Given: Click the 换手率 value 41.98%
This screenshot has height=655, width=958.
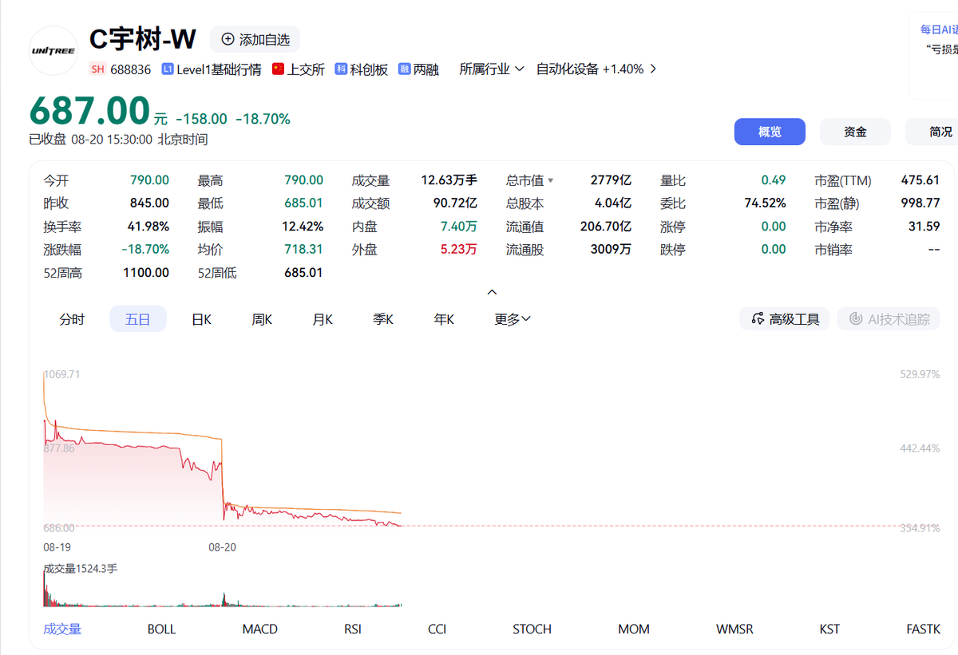Looking at the screenshot, I should 148,227.
